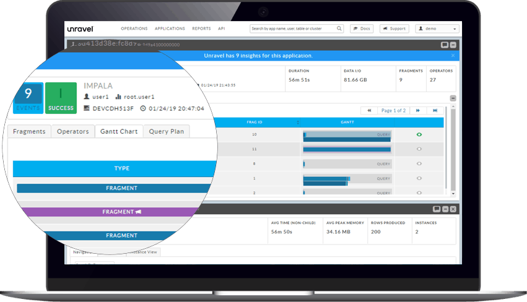Viewport: 527px width, 302px height.
Task: Click the SUCCESS status badge
Action: (x=61, y=98)
